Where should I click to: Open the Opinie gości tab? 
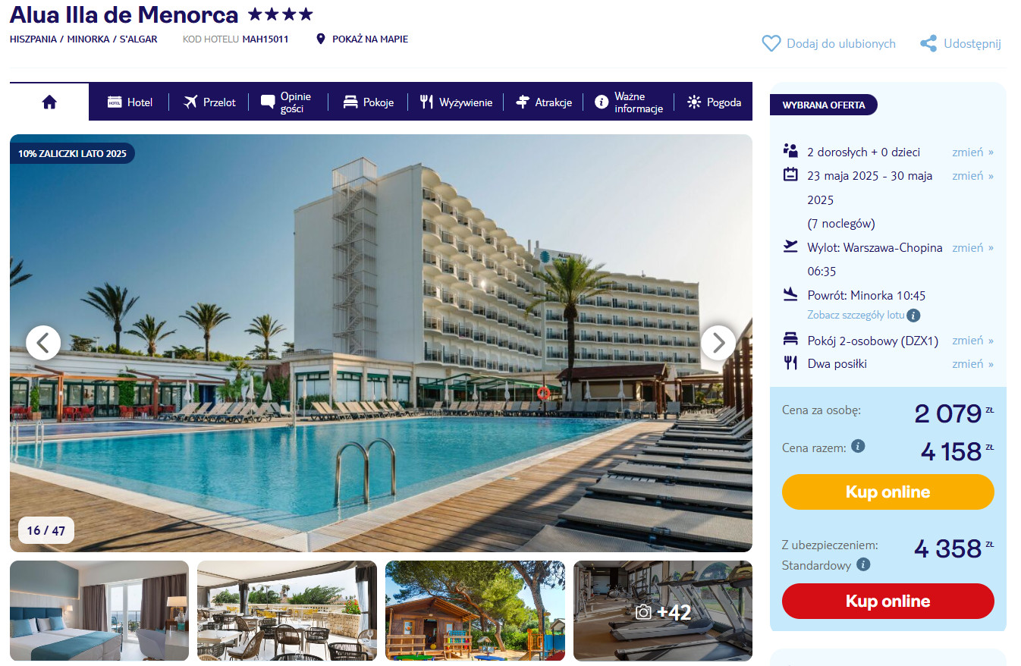pos(287,102)
